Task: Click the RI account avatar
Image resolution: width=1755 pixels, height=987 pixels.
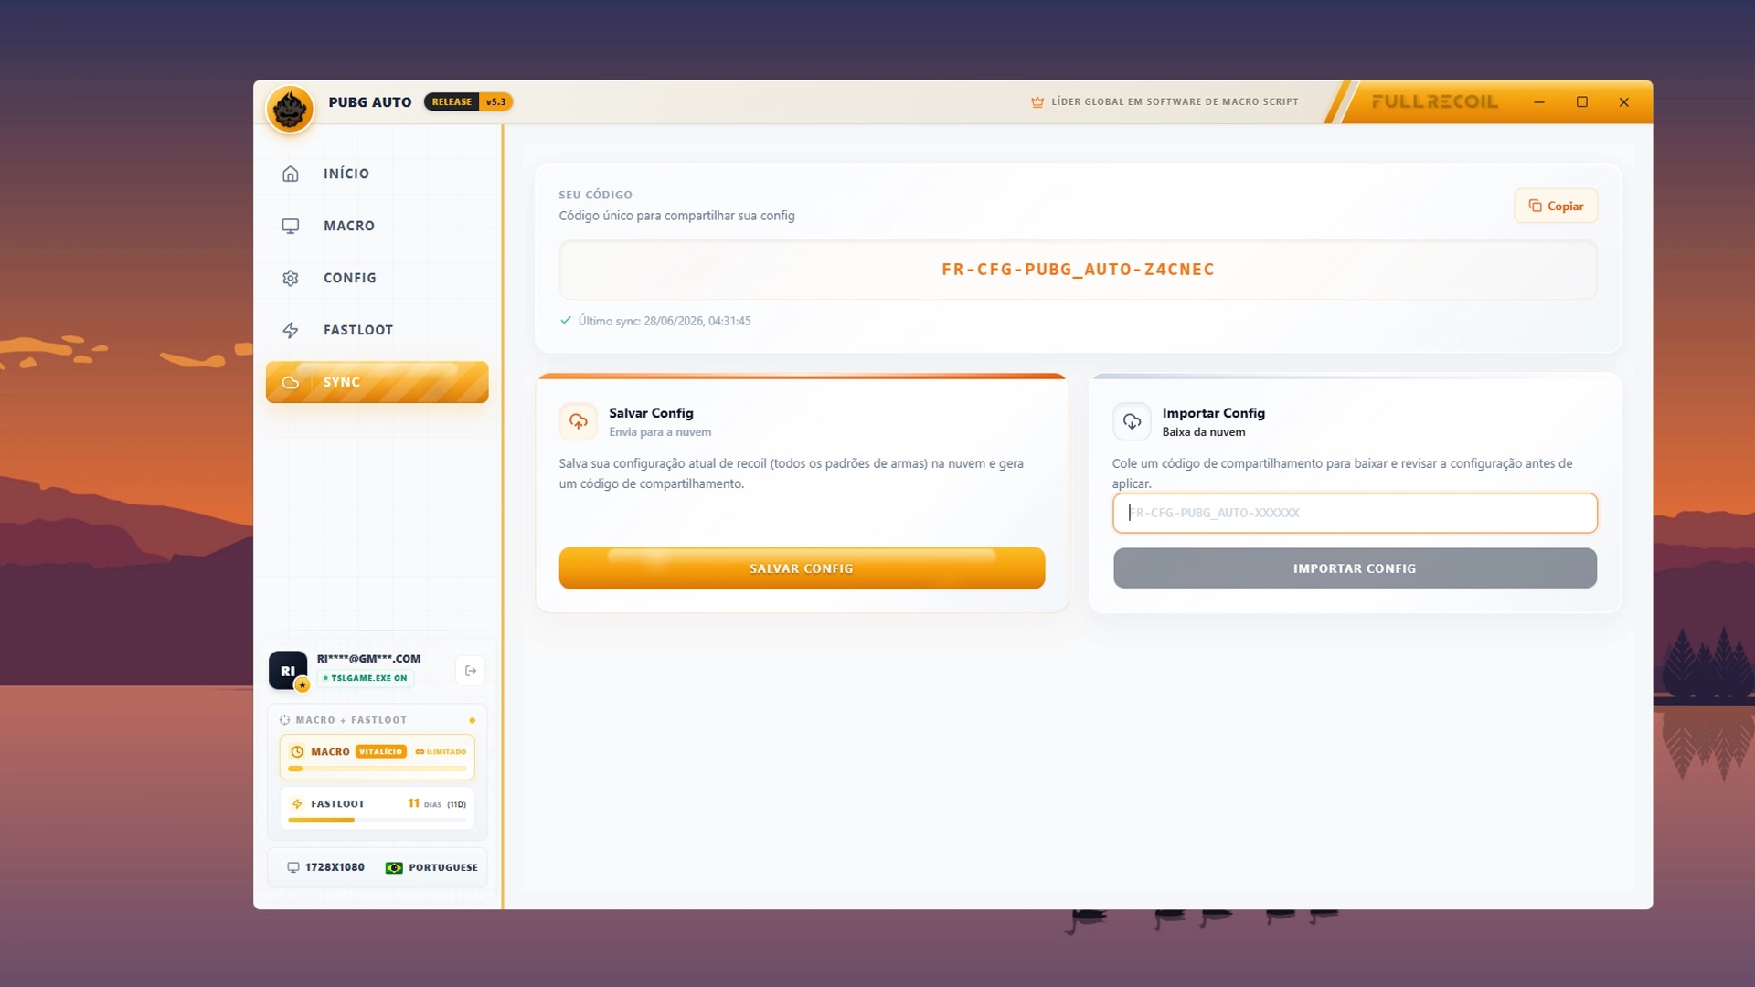Action: (x=288, y=671)
